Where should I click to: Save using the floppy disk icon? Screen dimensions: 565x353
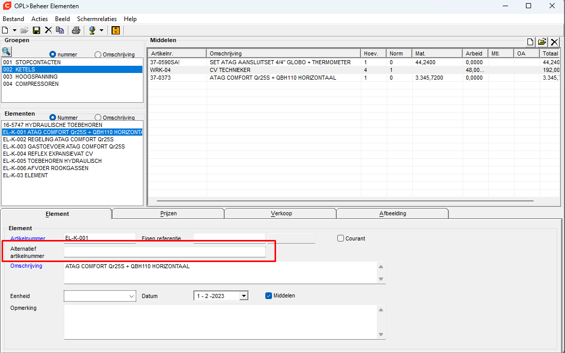tap(37, 30)
